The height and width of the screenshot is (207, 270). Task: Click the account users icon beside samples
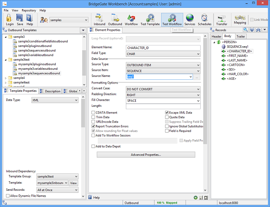44,20
